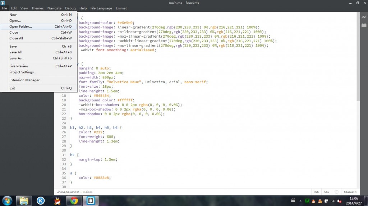The image size is (368, 206).
Task: Click the #0083e8 link color value
Action: pyautogui.click(x=101, y=178)
